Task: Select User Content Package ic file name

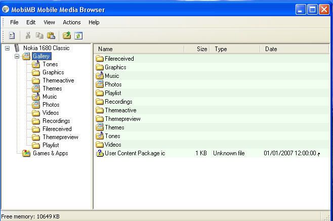Action: (x=135, y=153)
